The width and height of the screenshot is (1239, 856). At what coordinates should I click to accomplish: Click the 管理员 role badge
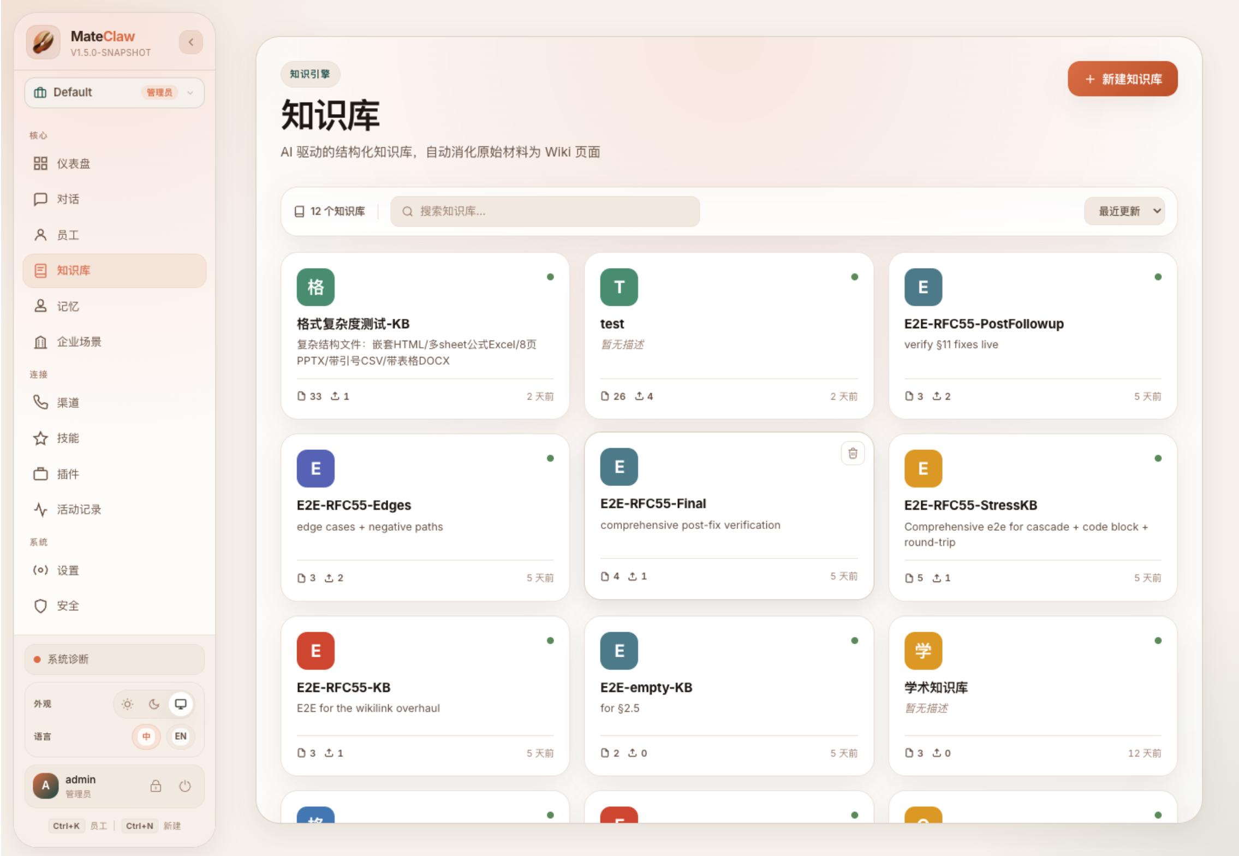[x=159, y=92]
